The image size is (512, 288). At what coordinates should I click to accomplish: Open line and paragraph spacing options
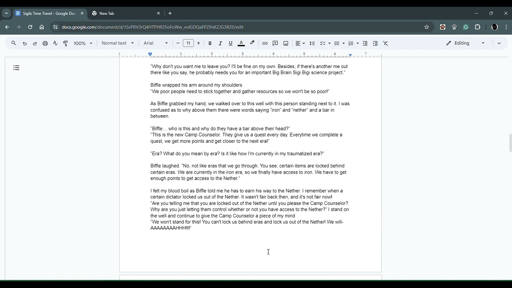[312, 43]
